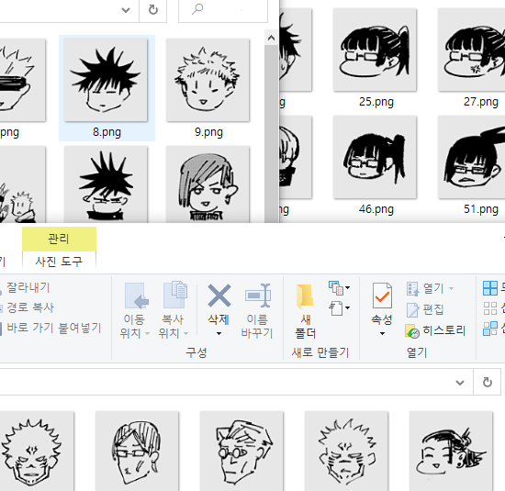The width and height of the screenshot is (505, 491).
Task: Expand the 삭제 dropdown arrow
Action: pos(219,333)
